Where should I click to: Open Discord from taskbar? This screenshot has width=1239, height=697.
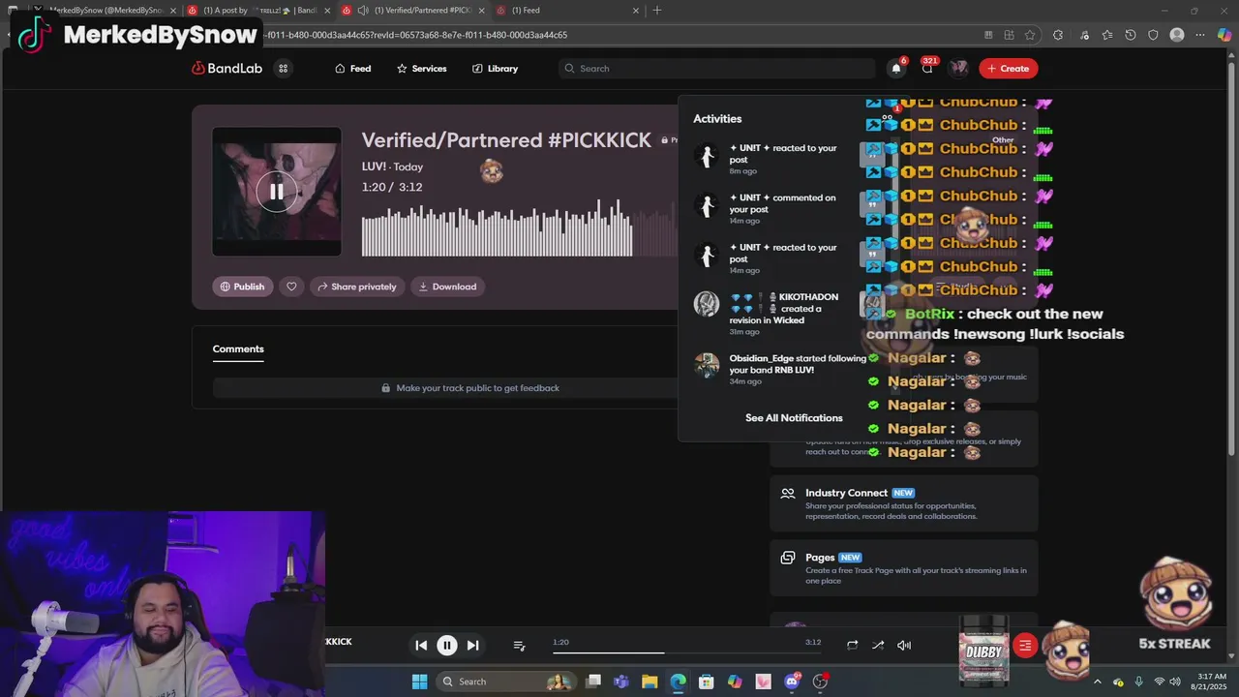pos(792,682)
